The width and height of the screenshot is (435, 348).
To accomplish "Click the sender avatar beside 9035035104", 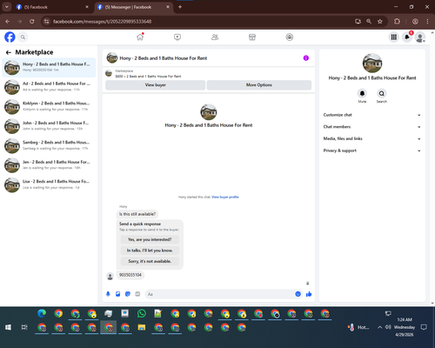I will pos(110,276).
